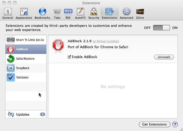The width and height of the screenshot is (183, 131).
Task: Open the Tabs preferences icon
Action: pos(57,12)
